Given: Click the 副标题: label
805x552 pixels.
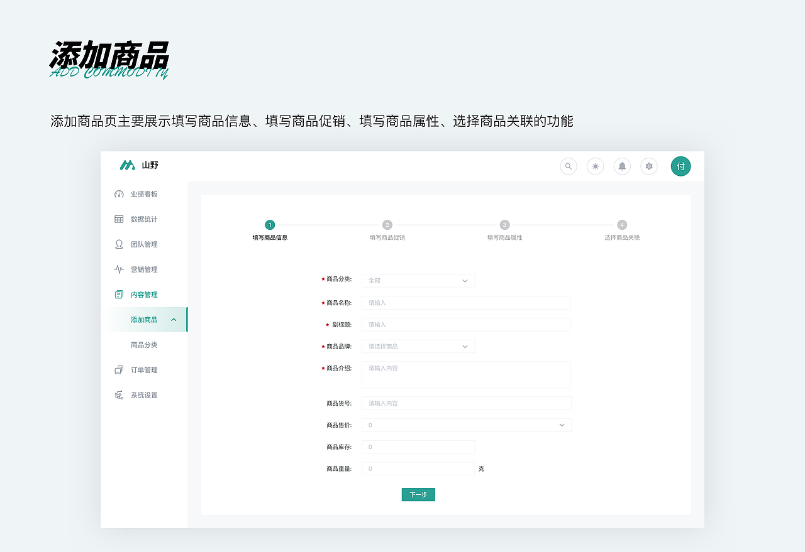Looking at the screenshot, I should point(342,325).
